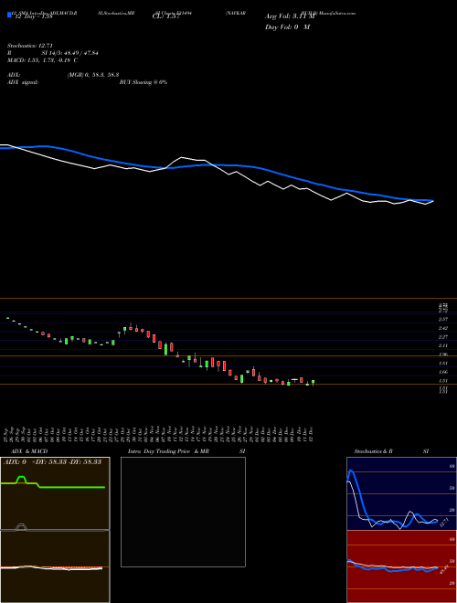The image size is (457, 603).
Task: Click the 2.42 price axis label
Action: tap(443, 328)
